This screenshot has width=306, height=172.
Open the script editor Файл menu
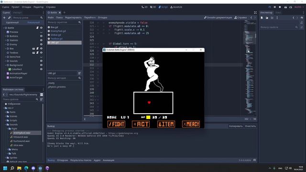coord(51,18)
